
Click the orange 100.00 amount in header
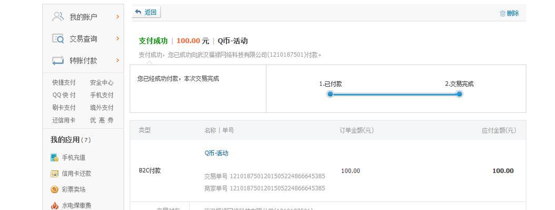click(189, 40)
